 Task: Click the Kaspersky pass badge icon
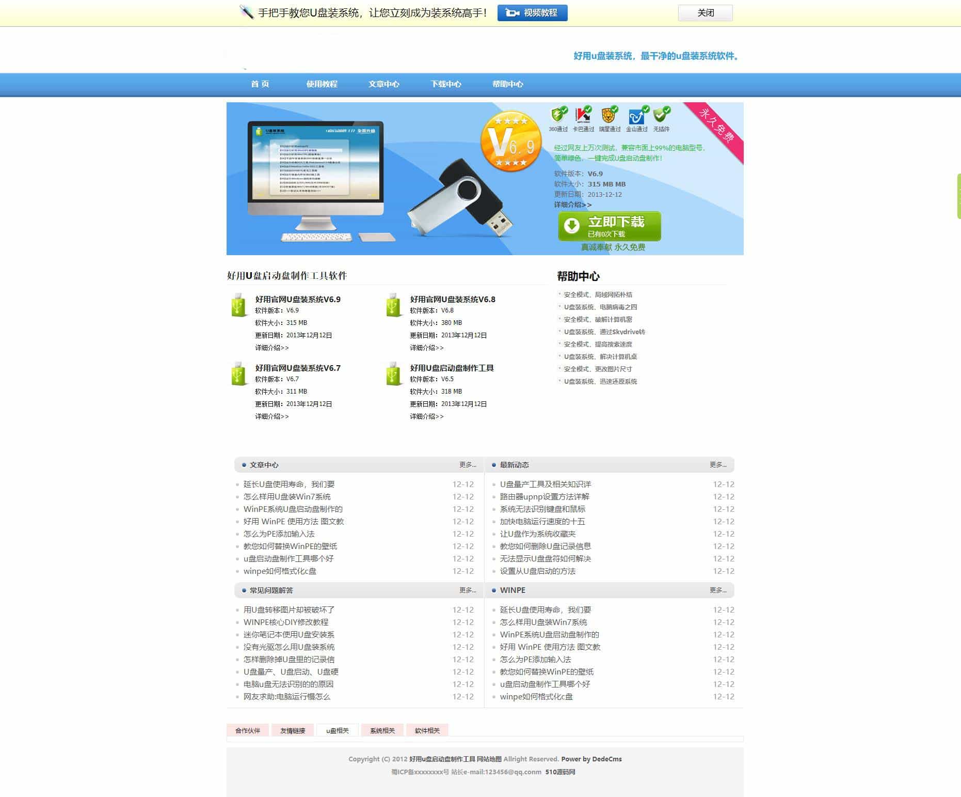[x=583, y=114]
